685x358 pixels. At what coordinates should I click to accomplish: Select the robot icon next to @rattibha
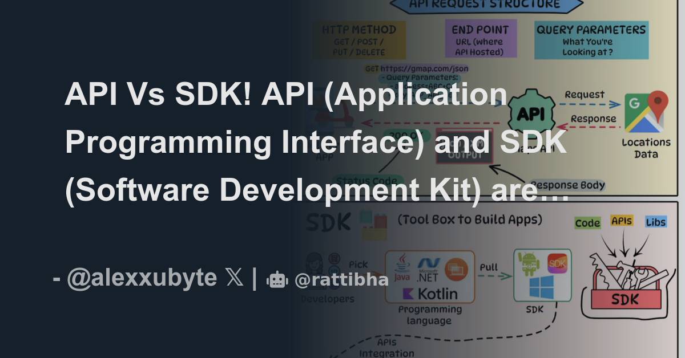click(x=277, y=279)
